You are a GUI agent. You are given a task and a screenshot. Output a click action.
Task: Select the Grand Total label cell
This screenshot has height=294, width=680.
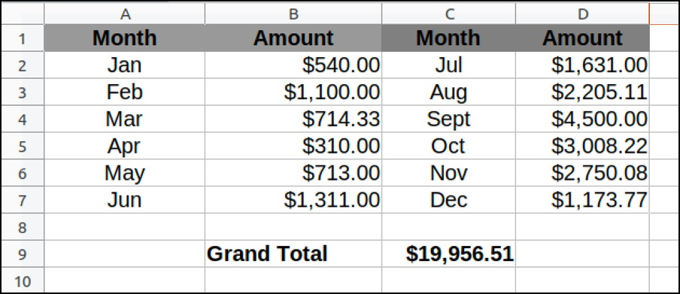(293, 253)
